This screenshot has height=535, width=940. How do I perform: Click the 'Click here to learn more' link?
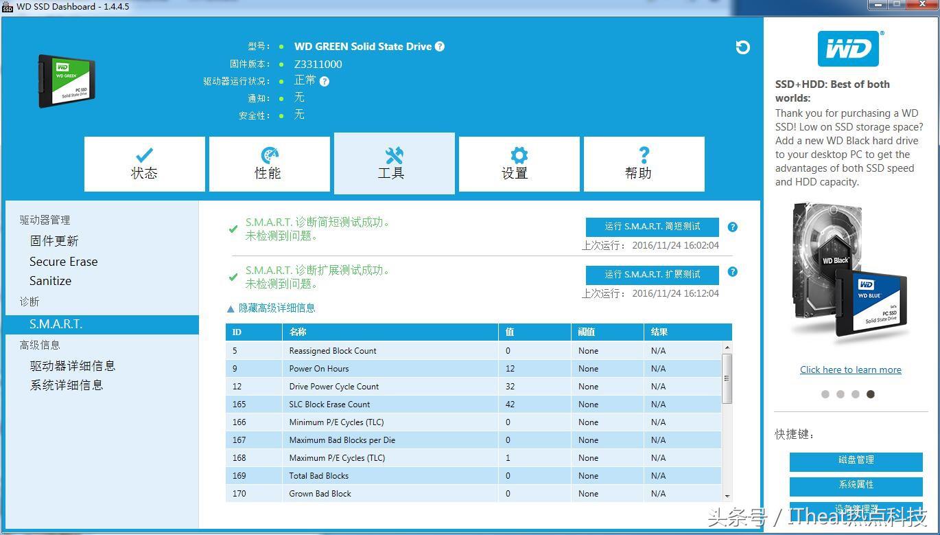pos(850,369)
